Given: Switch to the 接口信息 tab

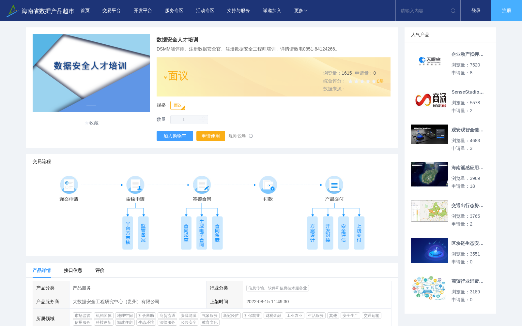Looking at the screenshot, I should point(73,270).
